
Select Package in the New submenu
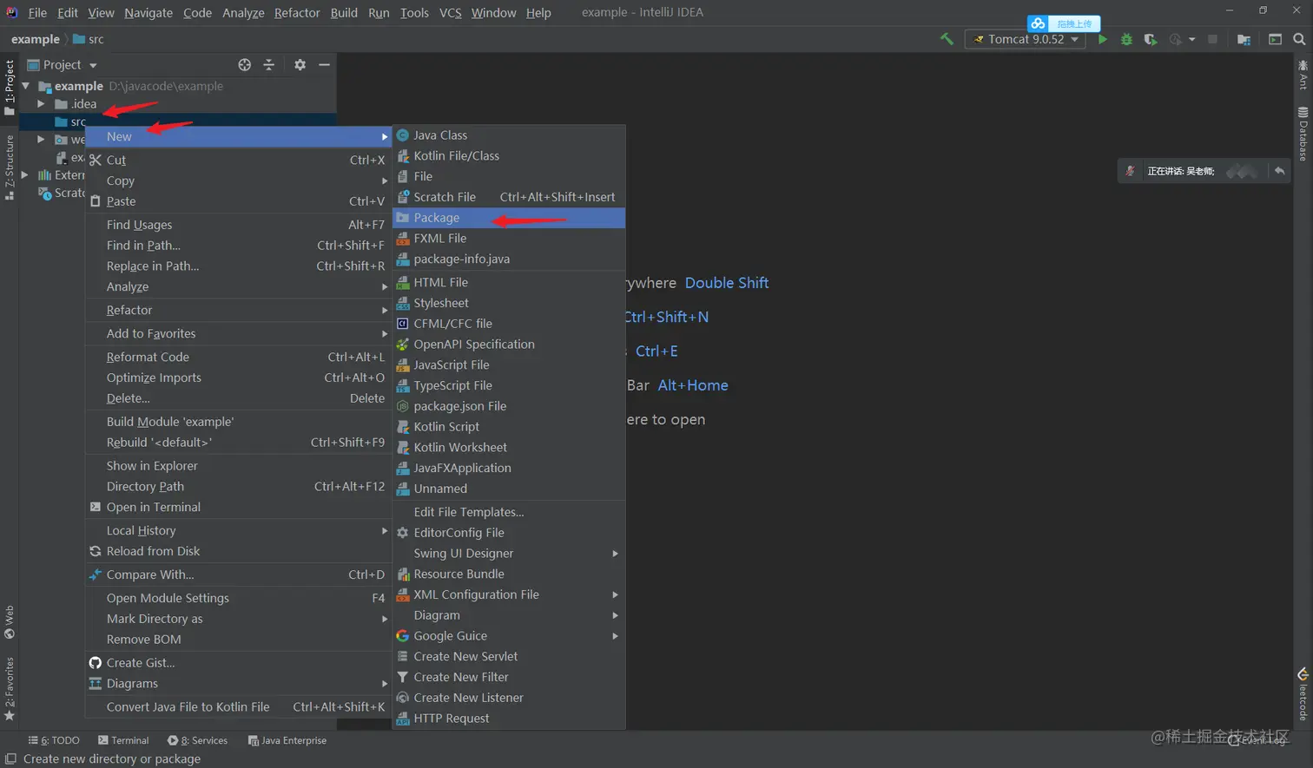click(x=509, y=218)
